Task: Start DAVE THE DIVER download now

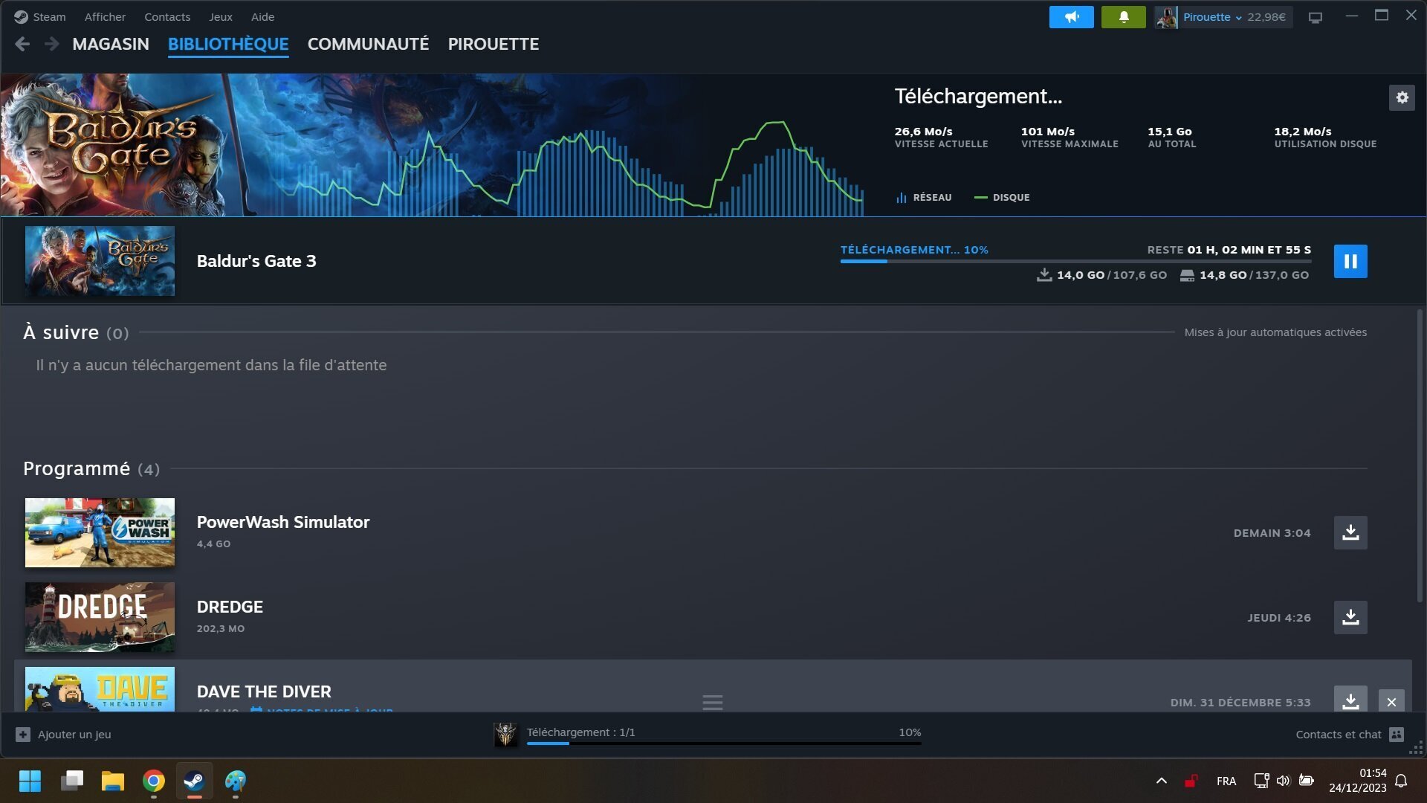Action: coord(1350,700)
